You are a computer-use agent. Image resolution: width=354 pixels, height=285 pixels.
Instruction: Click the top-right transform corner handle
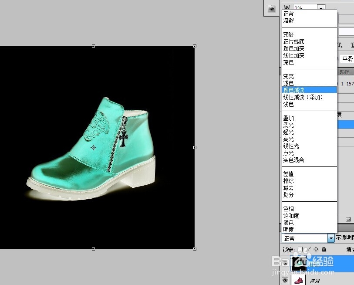point(195,46)
